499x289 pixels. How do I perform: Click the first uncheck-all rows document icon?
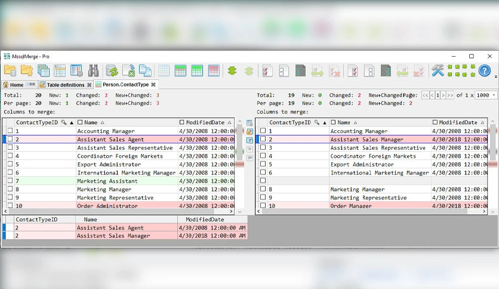pyautogui.click(x=284, y=70)
